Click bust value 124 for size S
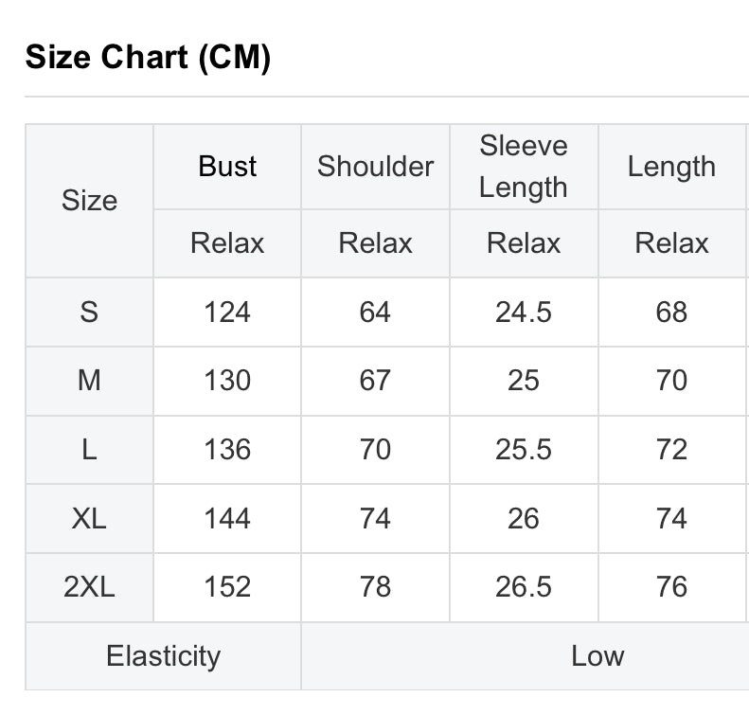 pyautogui.click(x=227, y=312)
